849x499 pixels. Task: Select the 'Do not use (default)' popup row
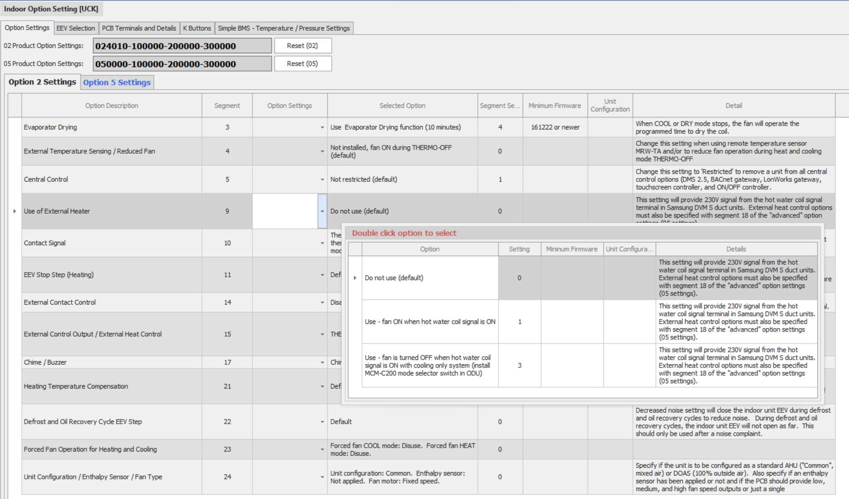pyautogui.click(x=430, y=278)
